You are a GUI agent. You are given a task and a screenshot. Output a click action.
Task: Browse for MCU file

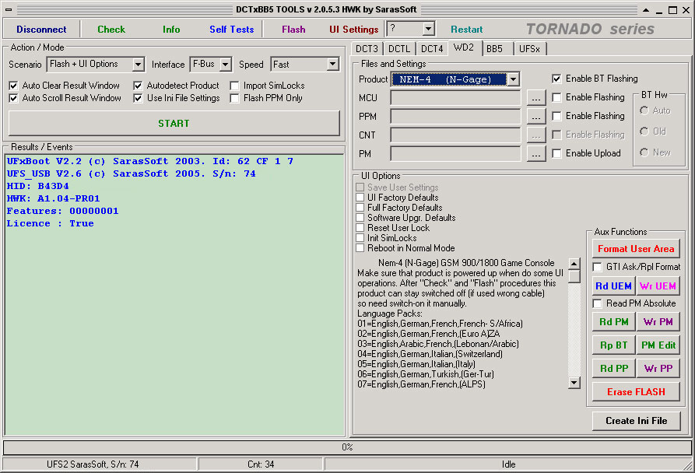click(536, 98)
